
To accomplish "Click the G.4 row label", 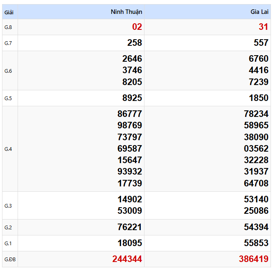I will coord(8,149).
